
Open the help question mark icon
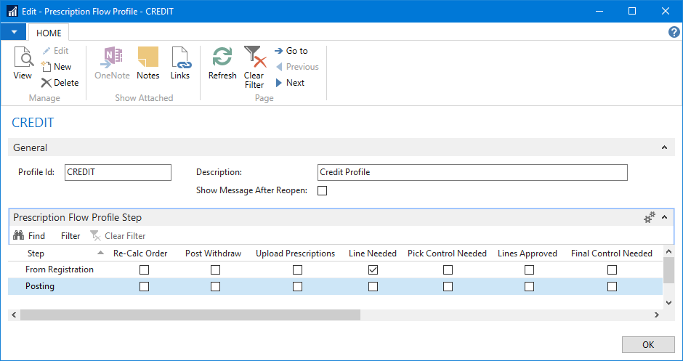pyautogui.click(x=674, y=32)
